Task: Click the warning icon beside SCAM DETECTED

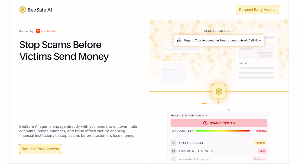Action: coord(205,123)
